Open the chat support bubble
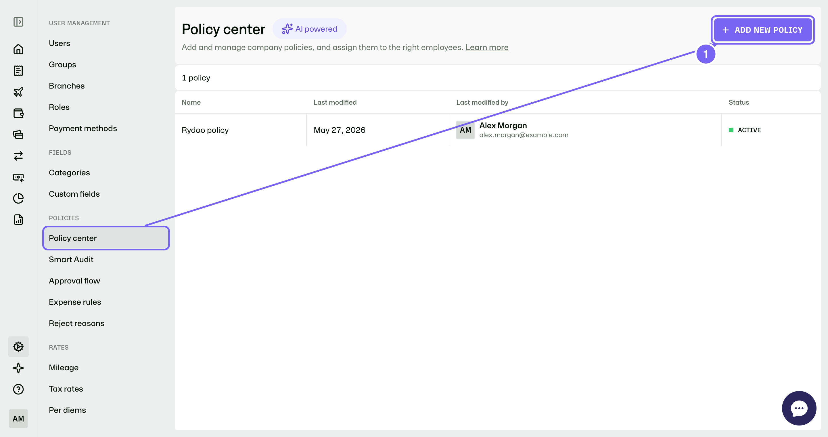828x437 pixels. [799, 408]
